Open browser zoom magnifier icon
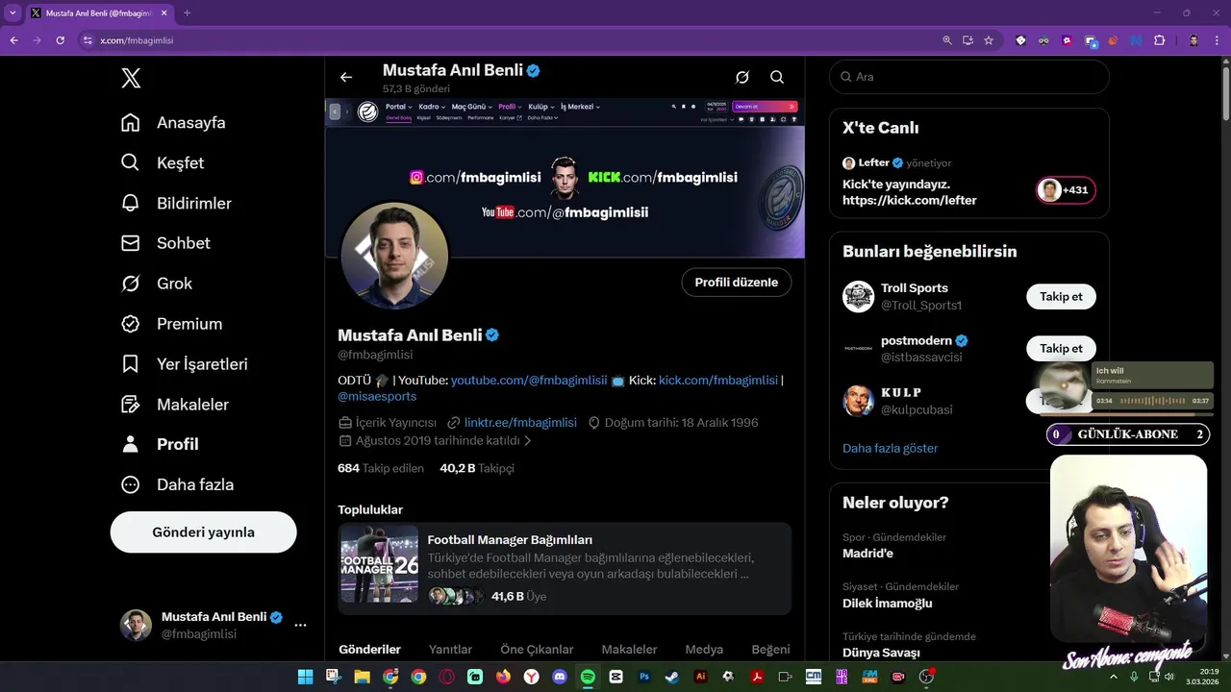The width and height of the screenshot is (1231, 692). pos(946,40)
